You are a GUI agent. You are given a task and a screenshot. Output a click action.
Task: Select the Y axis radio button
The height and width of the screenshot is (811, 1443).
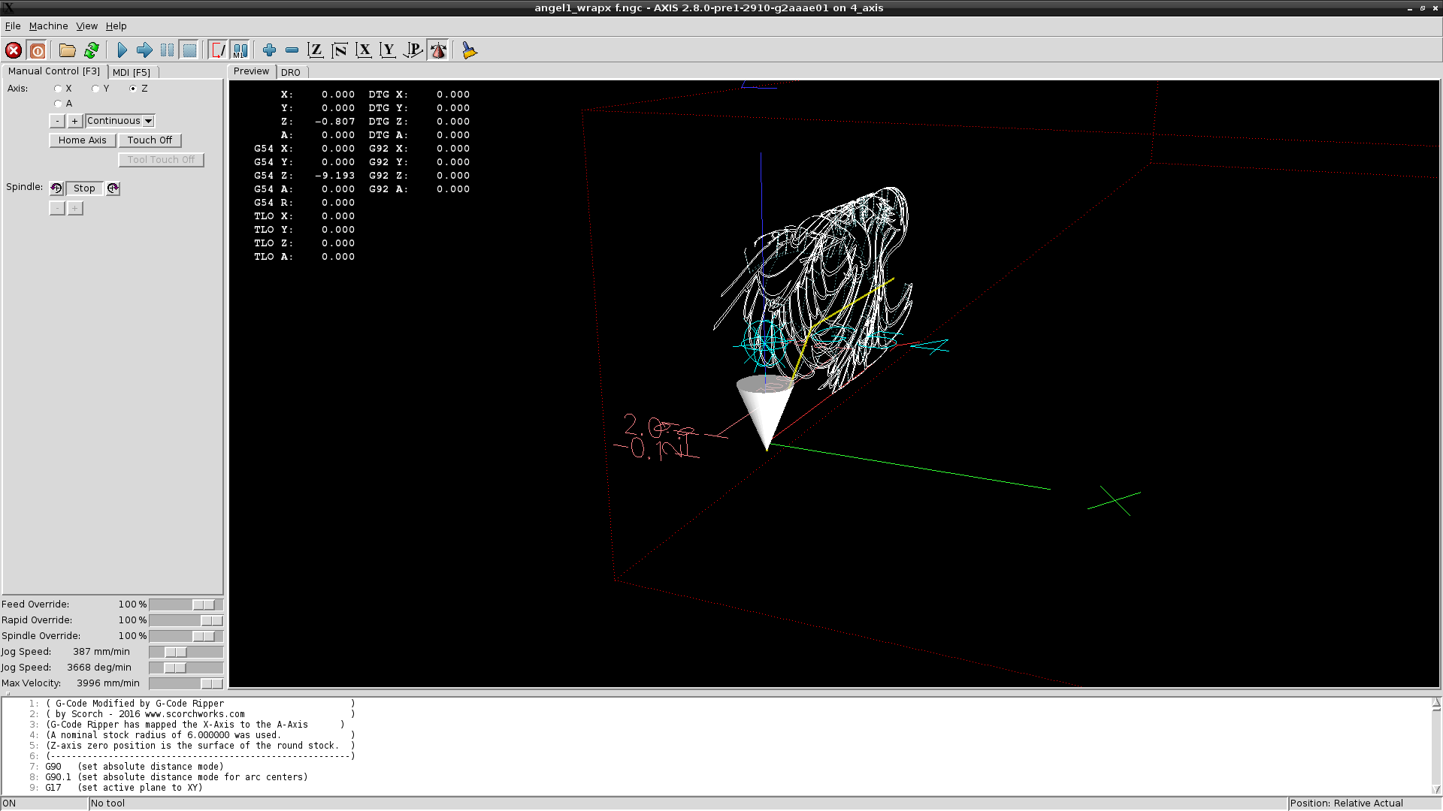point(96,89)
